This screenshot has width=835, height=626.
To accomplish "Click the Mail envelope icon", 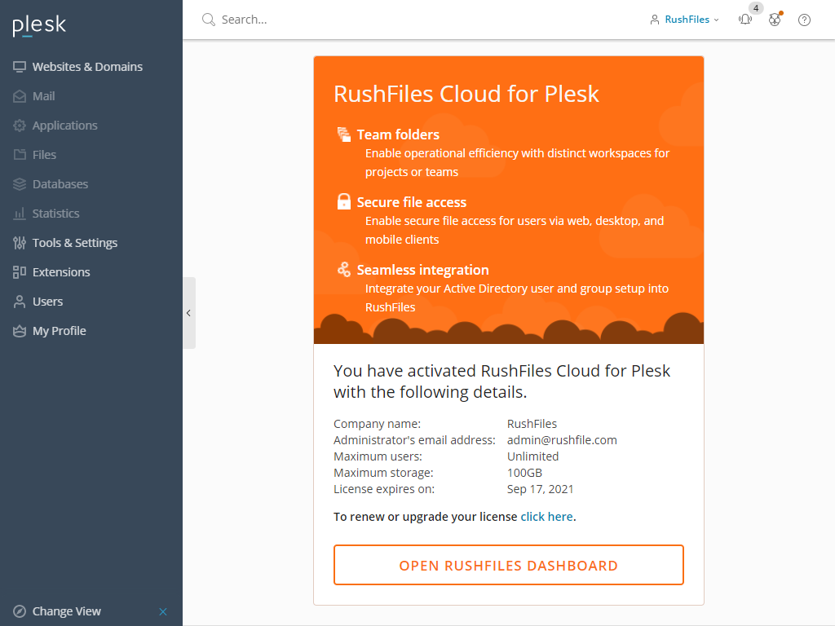I will 20,96.
